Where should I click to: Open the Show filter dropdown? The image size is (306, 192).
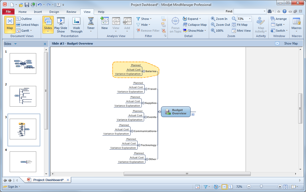tap(144, 19)
